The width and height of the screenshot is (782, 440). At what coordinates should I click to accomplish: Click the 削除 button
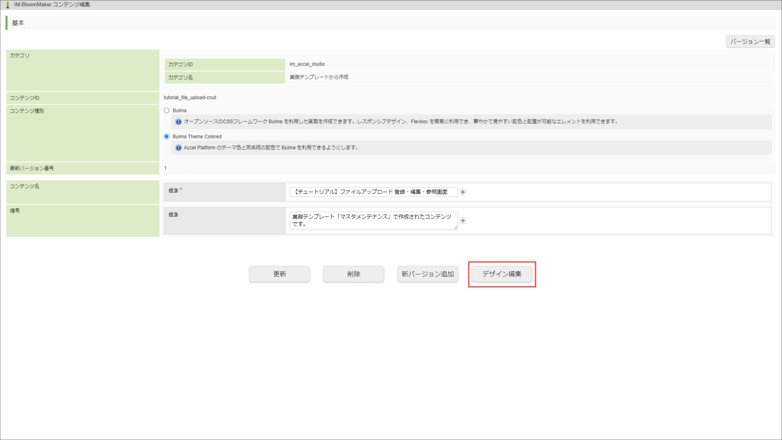354,274
